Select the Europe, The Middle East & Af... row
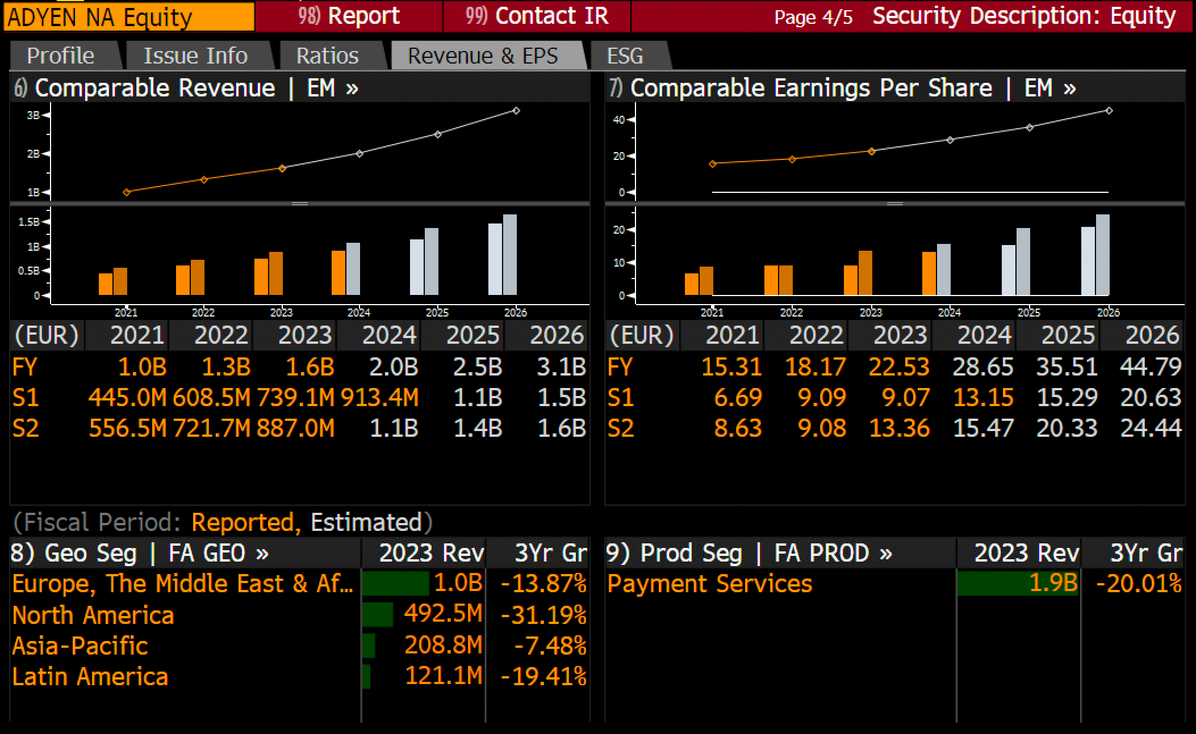 (299, 584)
